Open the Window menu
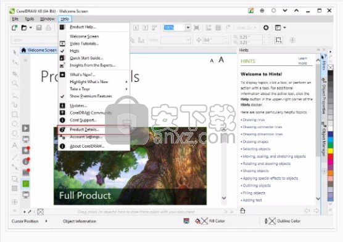The image size is (343, 242). click(x=48, y=19)
